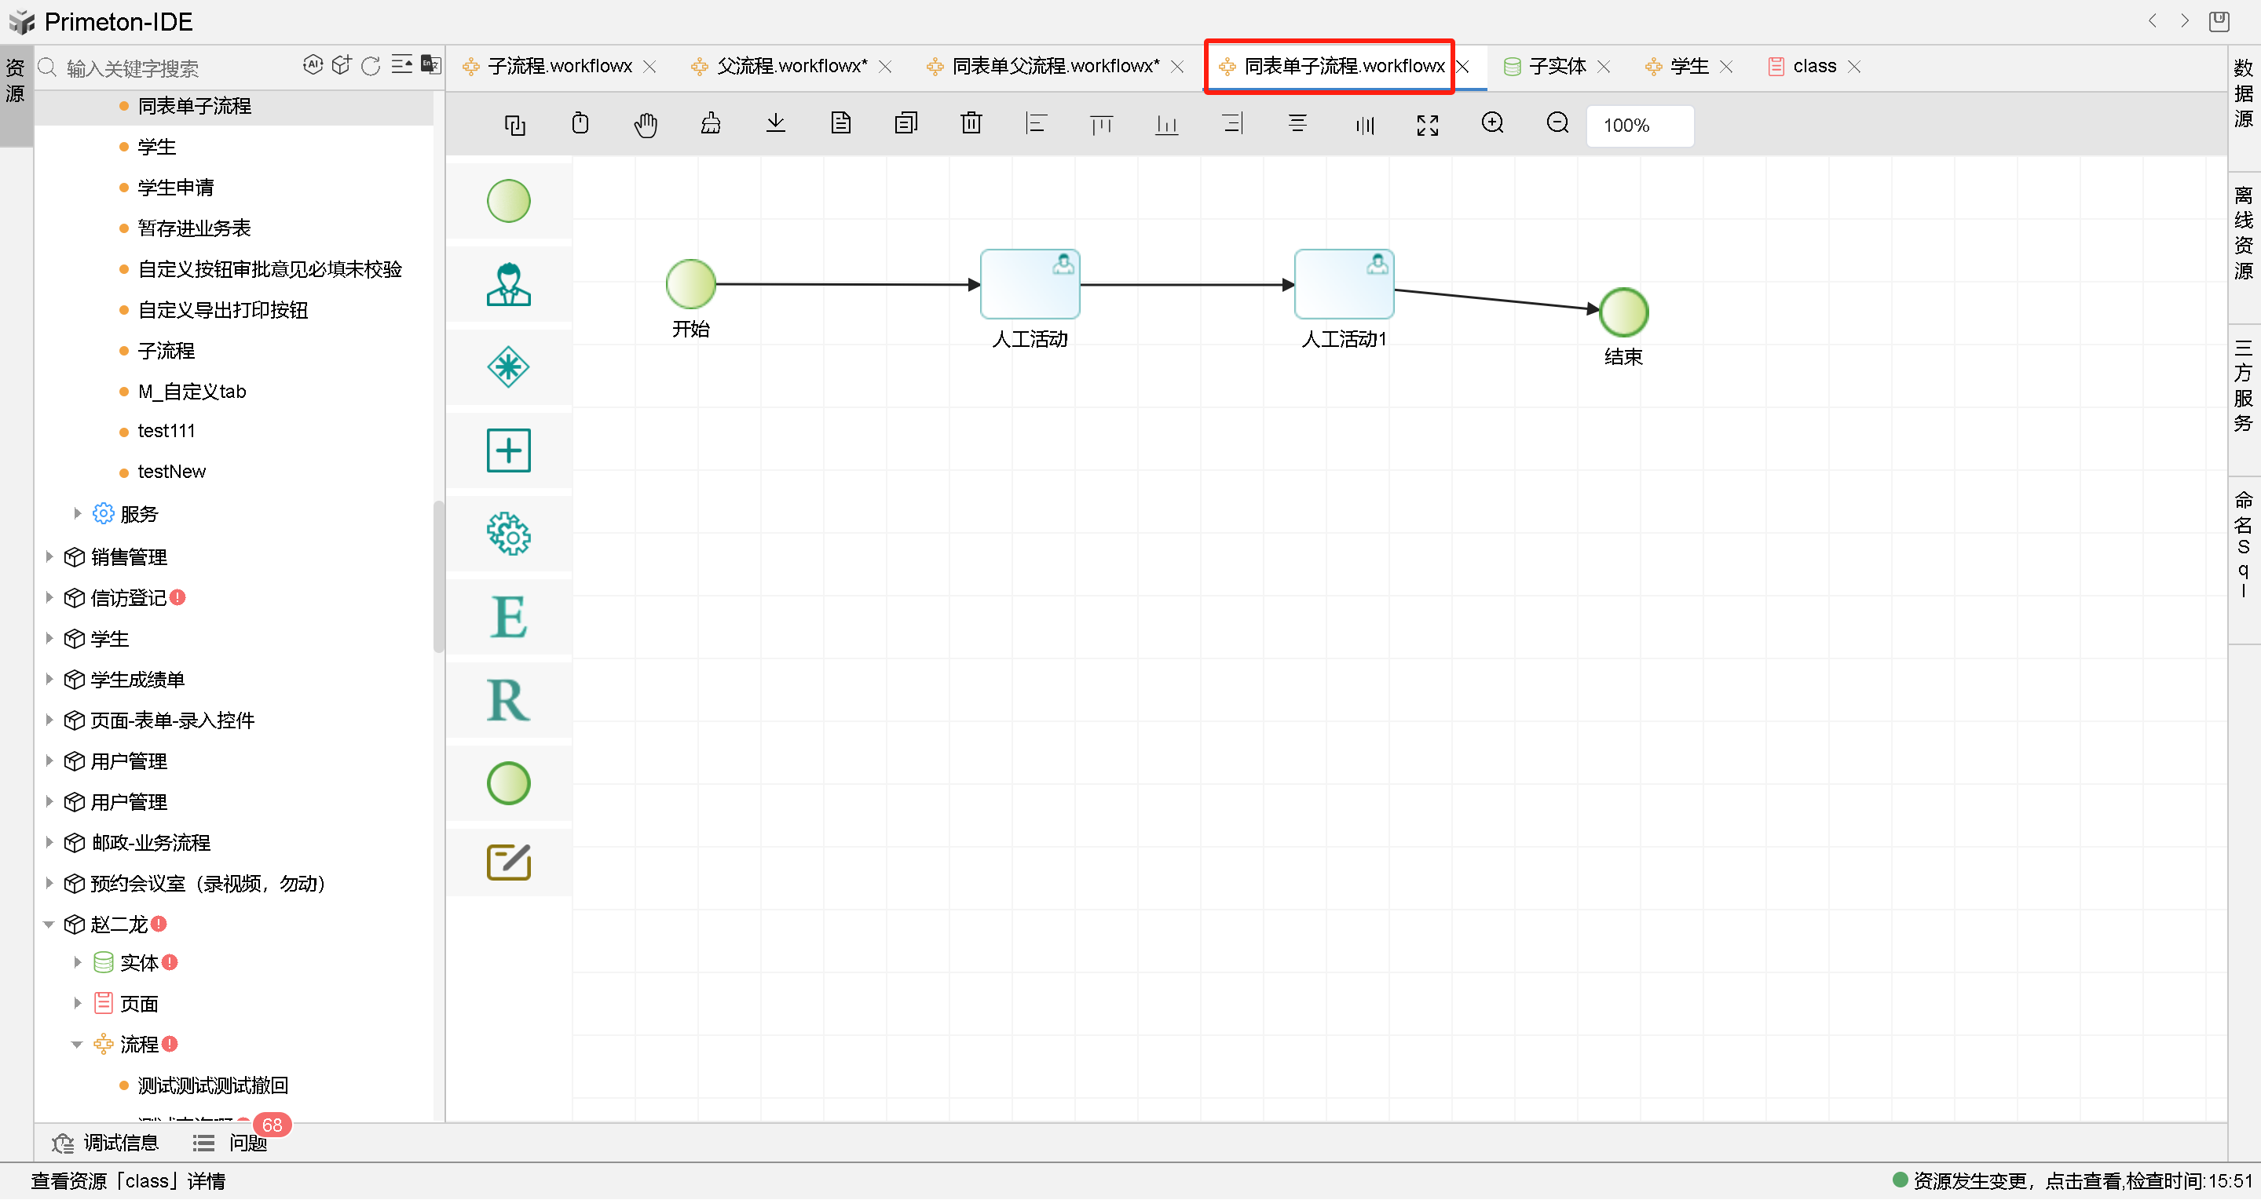Open the 问题 problems panel

(247, 1143)
